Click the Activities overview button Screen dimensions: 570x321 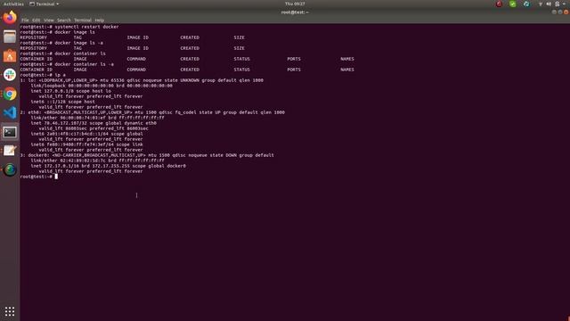click(x=13, y=4)
